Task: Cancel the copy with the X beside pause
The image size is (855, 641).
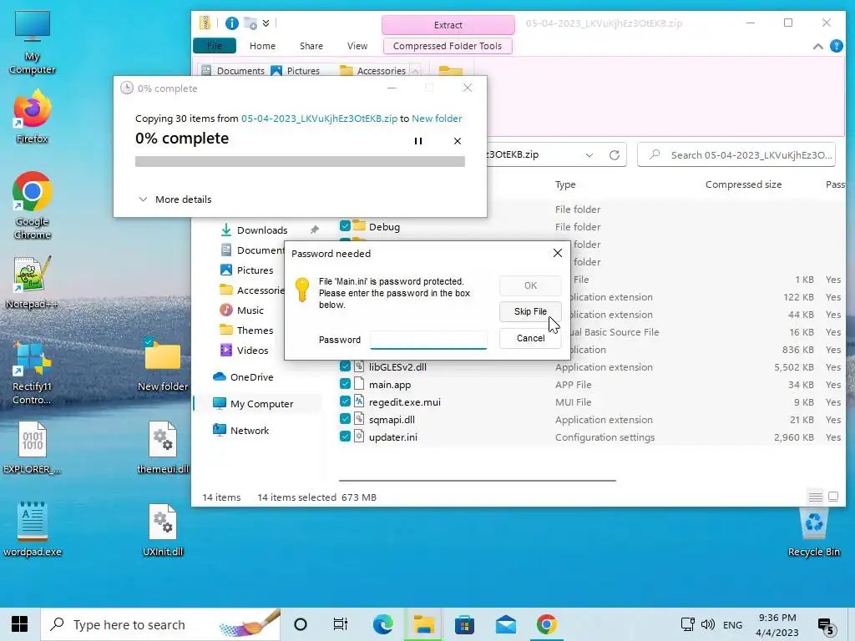Action: [x=458, y=141]
